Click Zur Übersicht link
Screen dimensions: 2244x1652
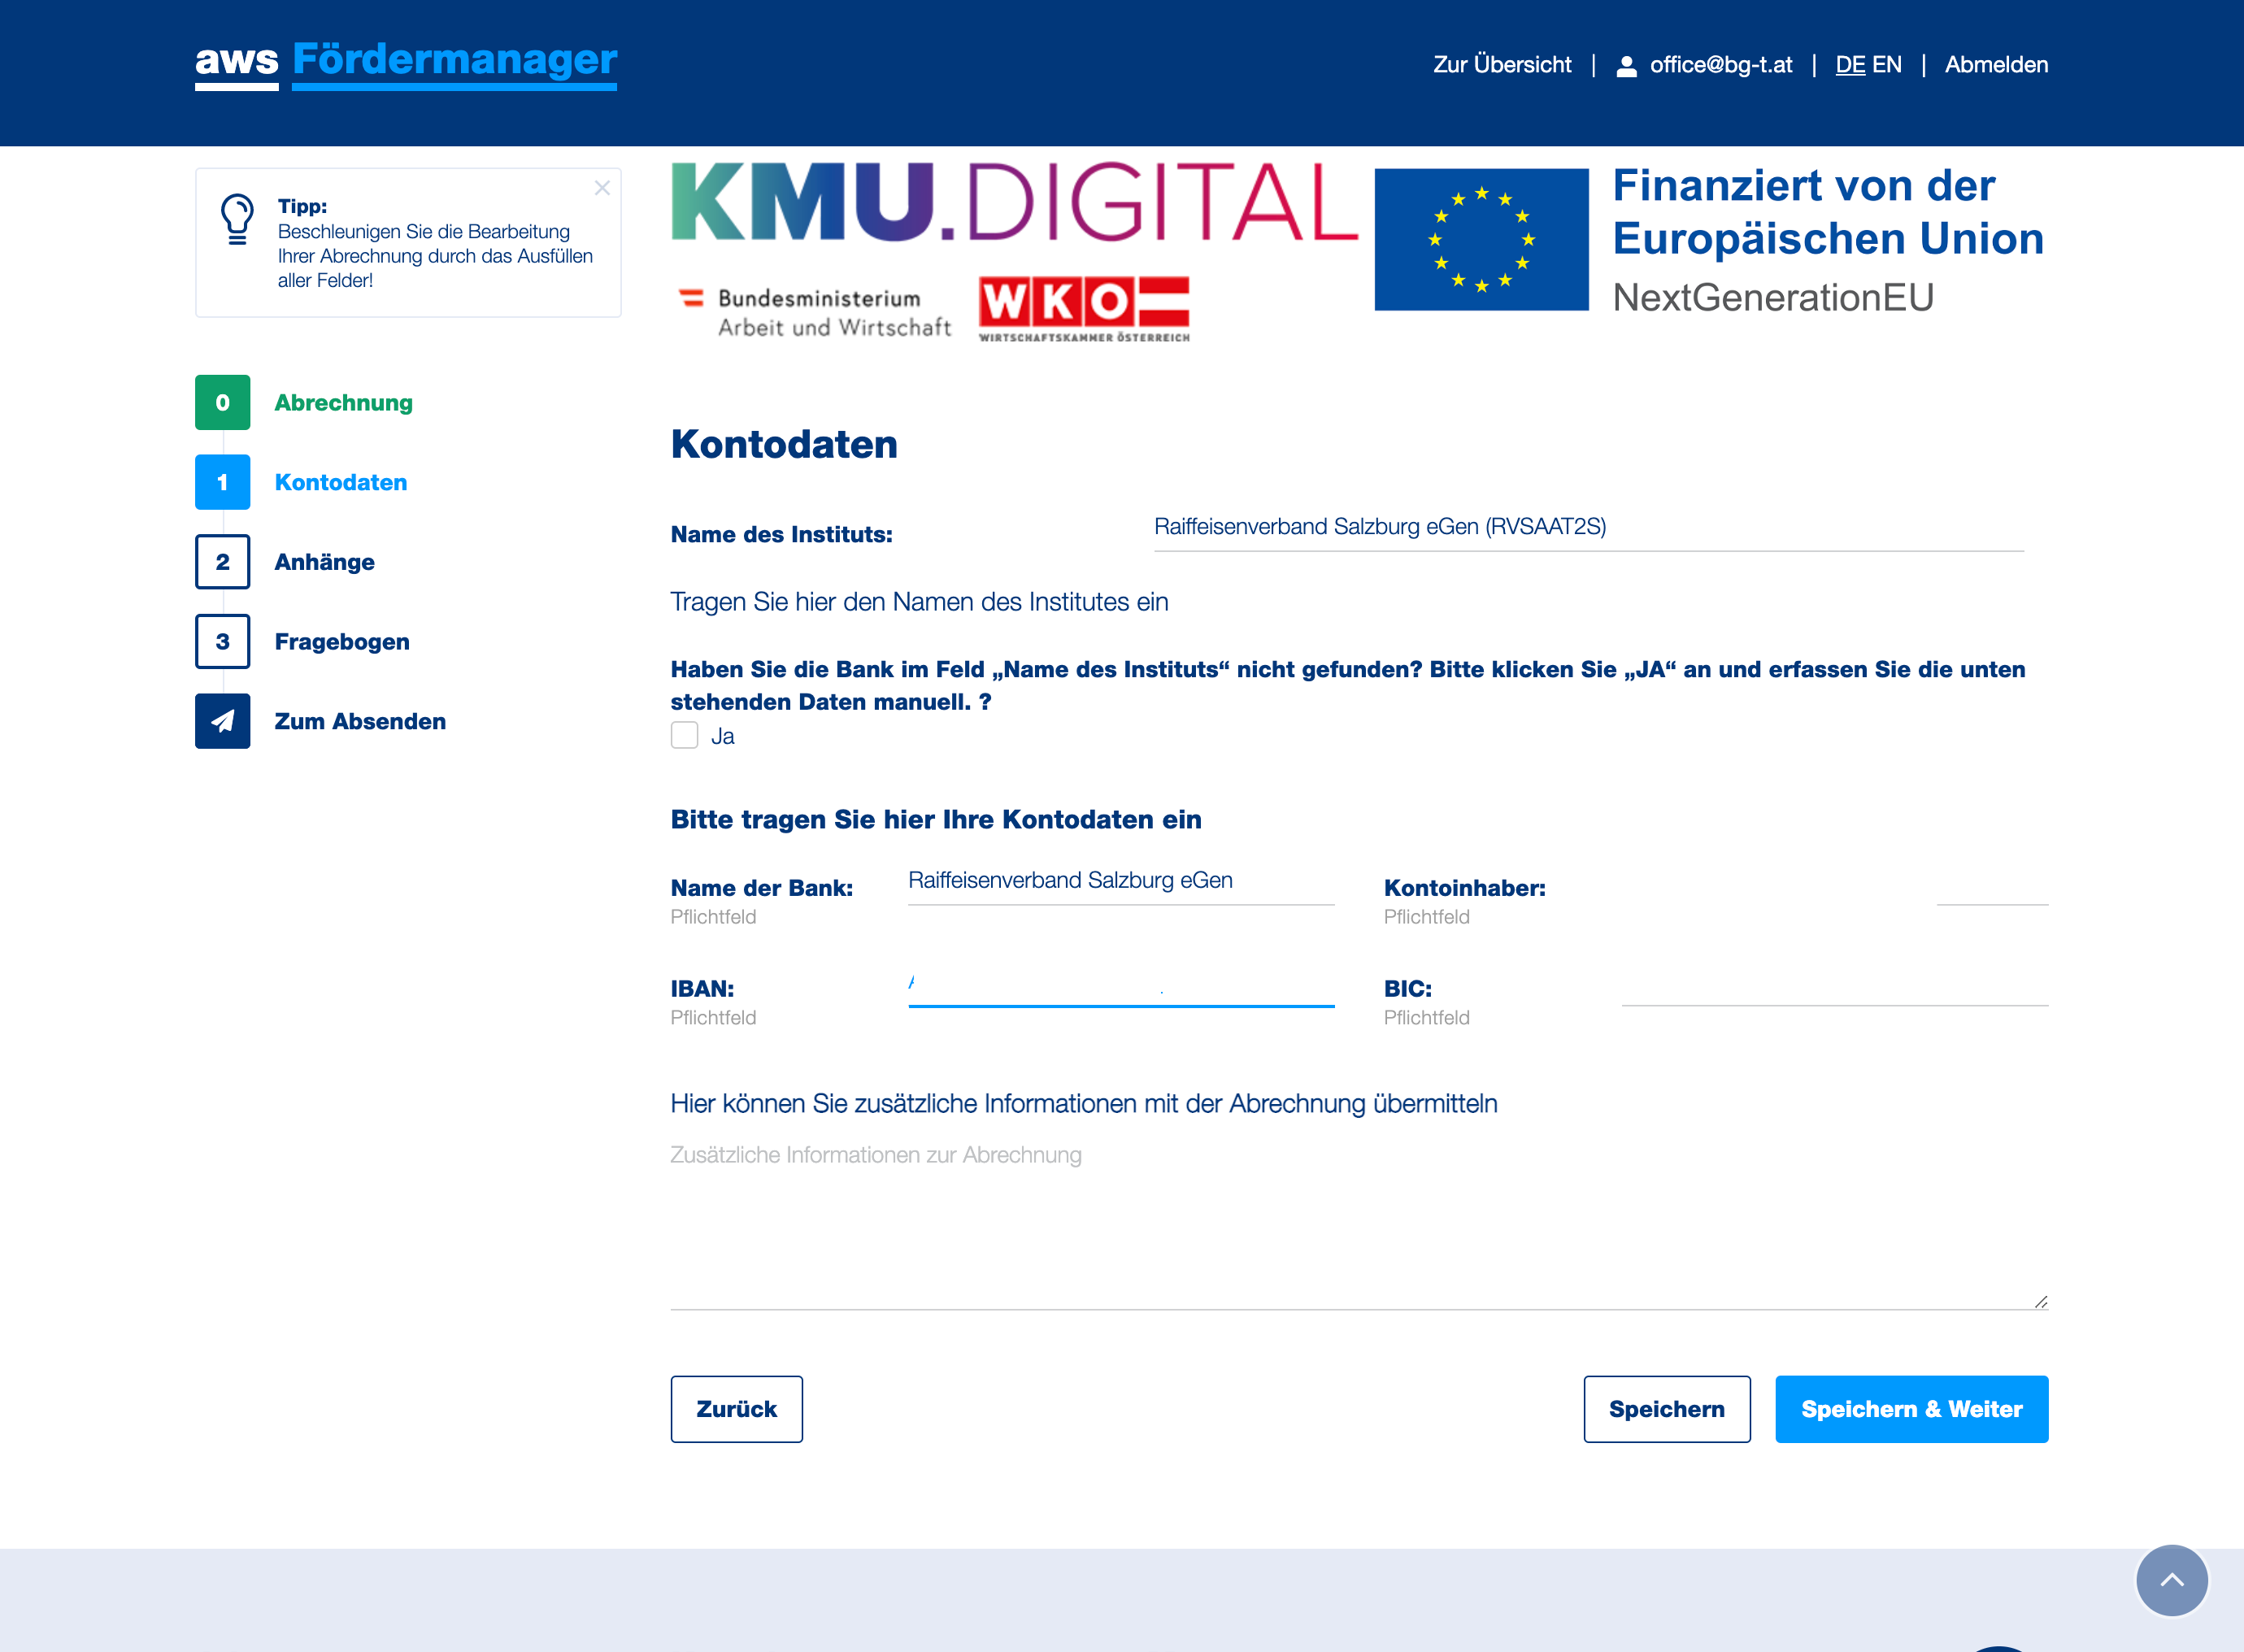[x=1502, y=65]
